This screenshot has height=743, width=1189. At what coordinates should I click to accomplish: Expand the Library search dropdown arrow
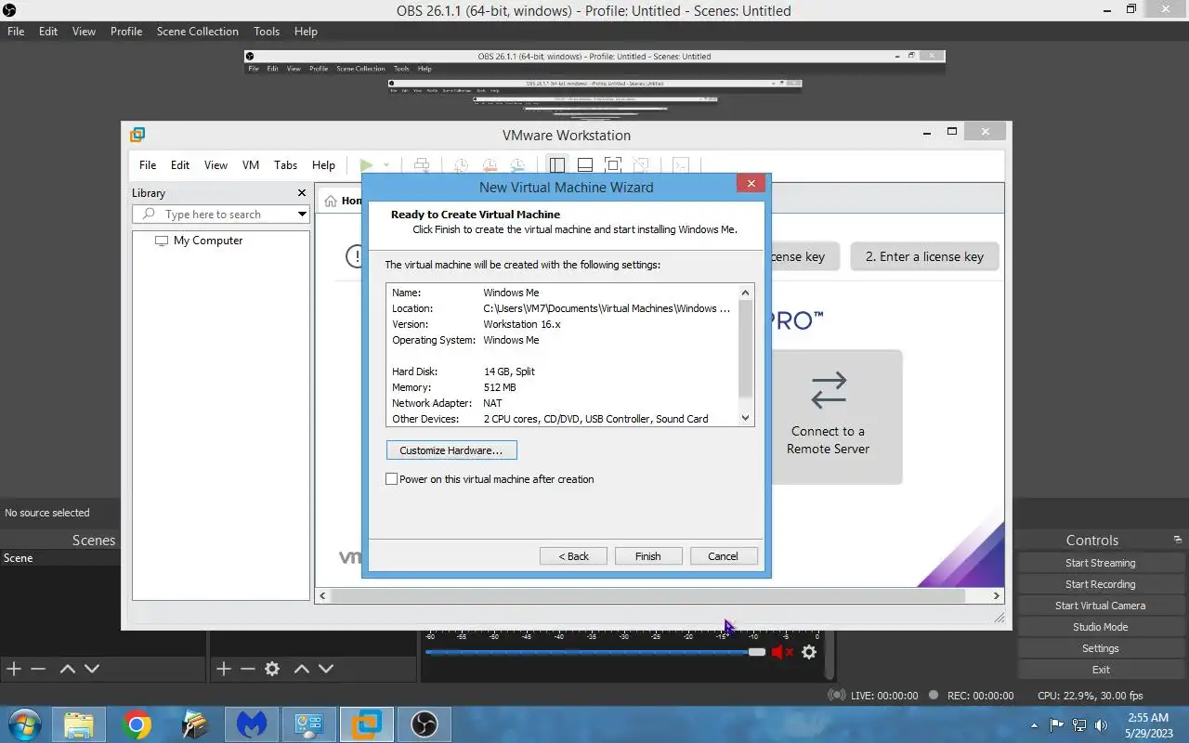(302, 215)
